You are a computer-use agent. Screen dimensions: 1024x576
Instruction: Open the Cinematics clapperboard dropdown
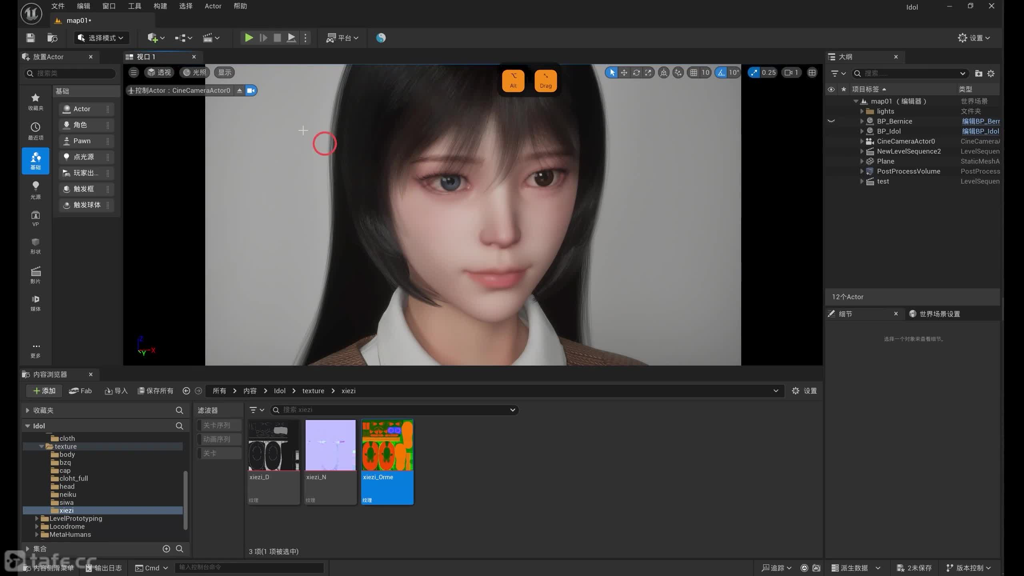(211, 38)
